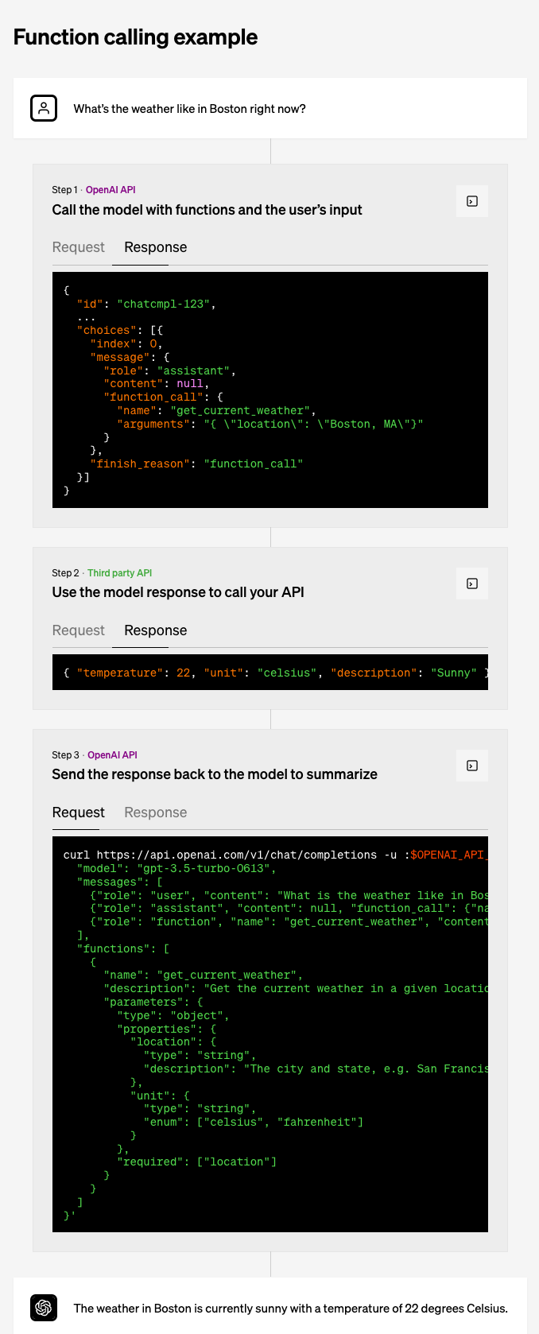Select the Step 3 Request tab
This screenshot has width=539, height=1334.
(x=79, y=812)
